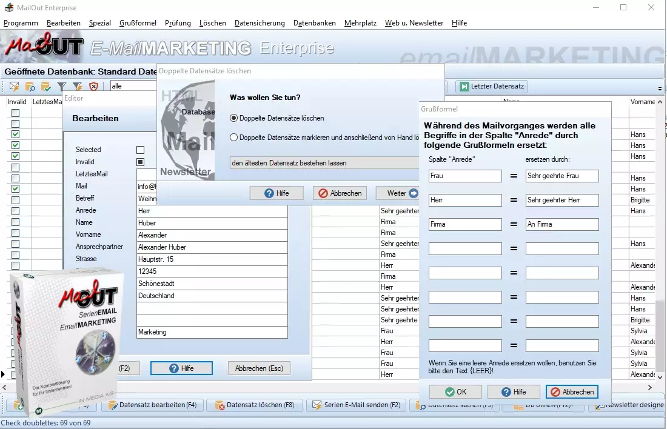
Task: Click the MailOut icon in the title bar
Action: [x=9, y=8]
